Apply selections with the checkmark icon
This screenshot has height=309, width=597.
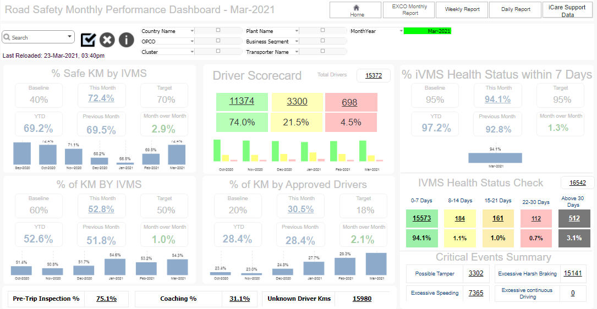[89, 40]
